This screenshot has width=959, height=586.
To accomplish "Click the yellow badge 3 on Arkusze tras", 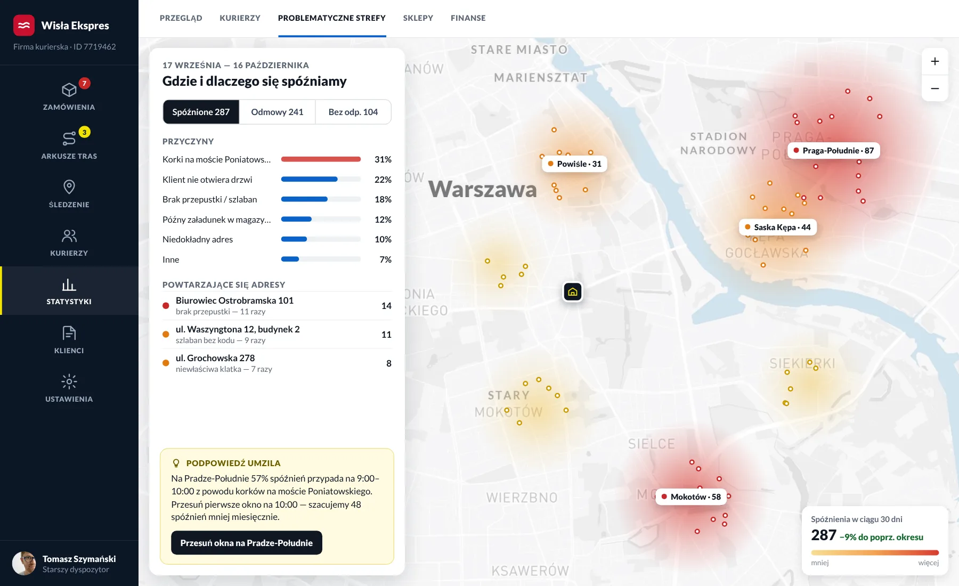I will [x=84, y=132].
